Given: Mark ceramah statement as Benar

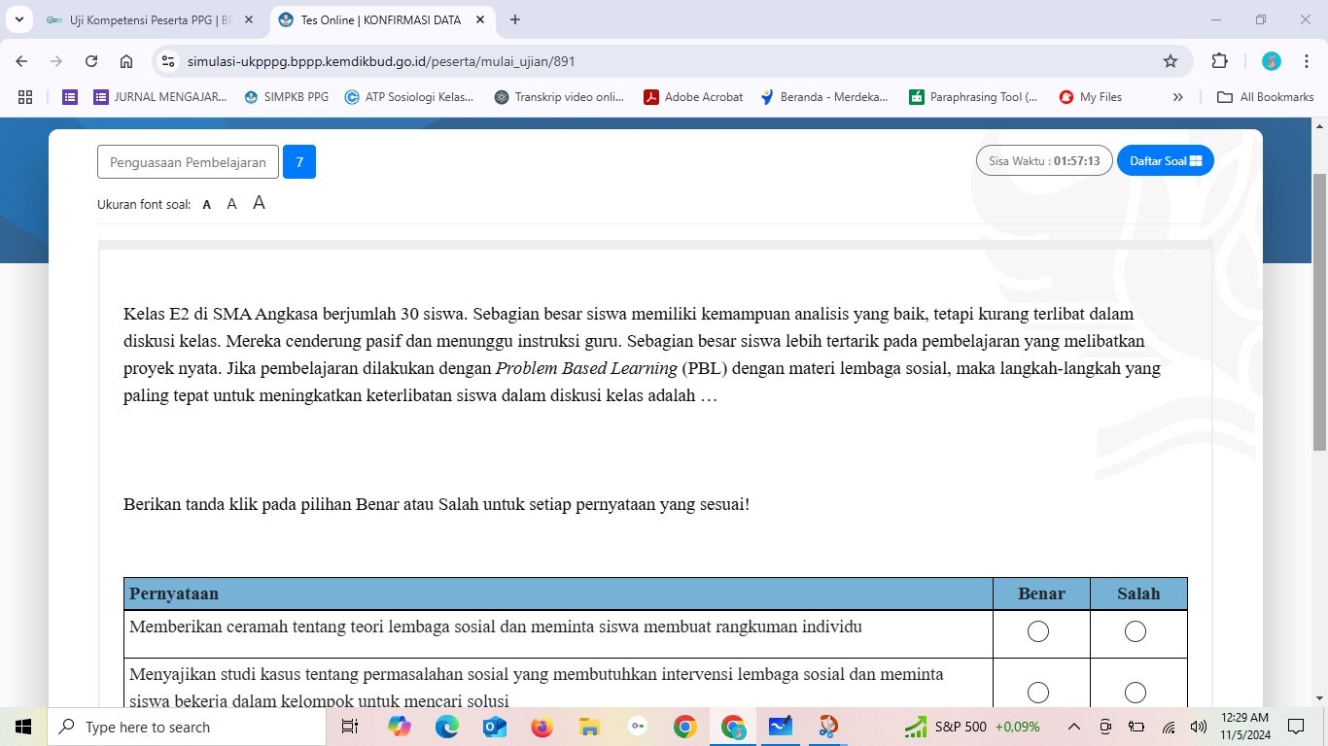Looking at the screenshot, I should click(1038, 632).
